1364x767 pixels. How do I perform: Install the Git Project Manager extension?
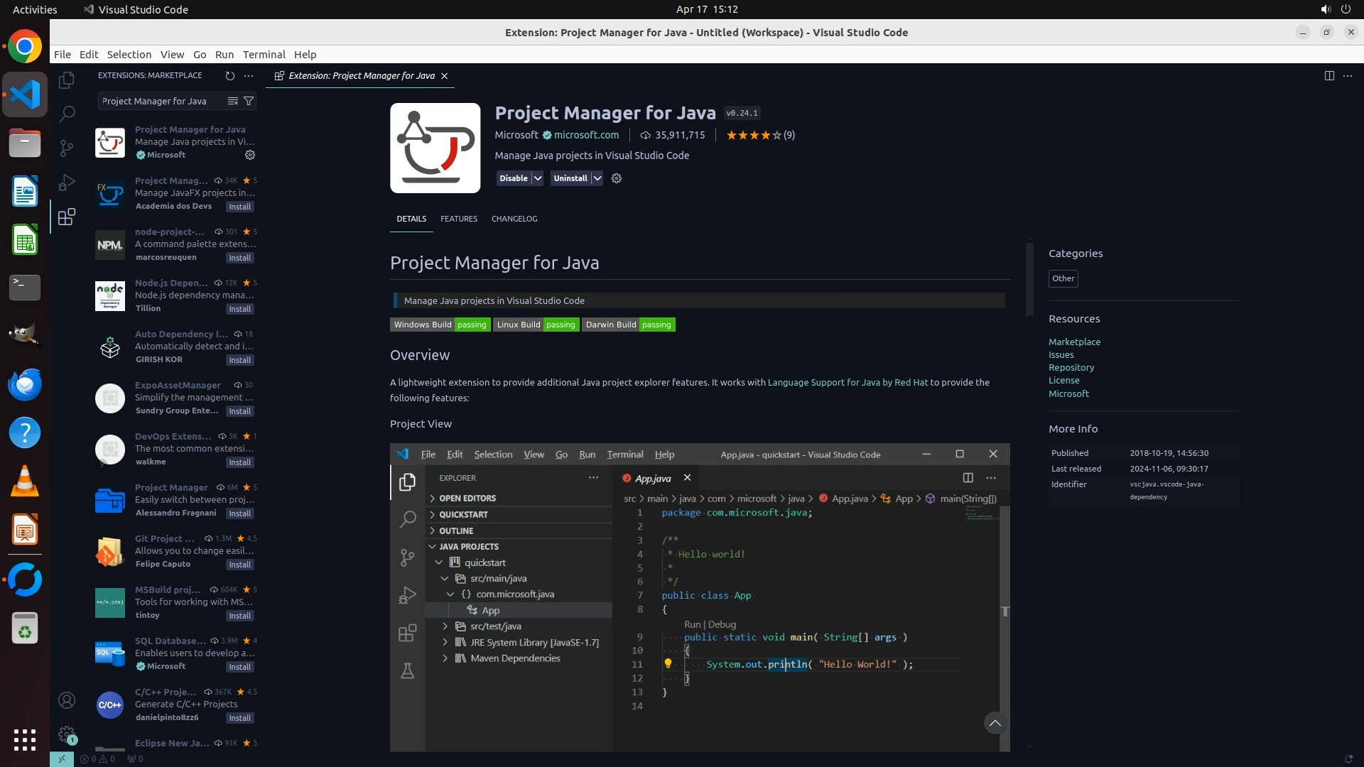[x=239, y=565]
